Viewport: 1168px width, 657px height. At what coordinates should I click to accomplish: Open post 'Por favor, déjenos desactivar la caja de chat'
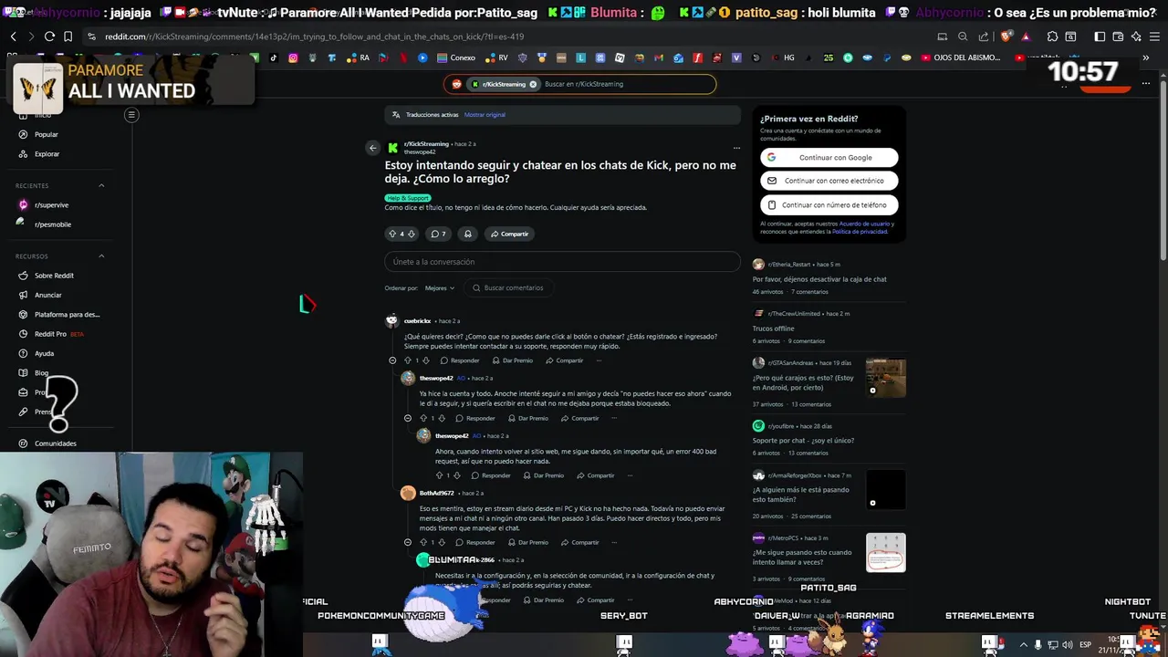(819, 279)
